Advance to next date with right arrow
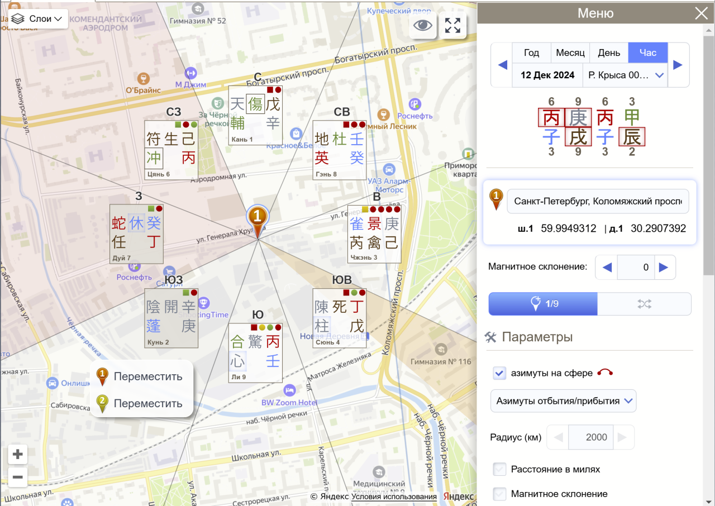Image resolution: width=715 pixels, height=506 pixels. click(678, 65)
